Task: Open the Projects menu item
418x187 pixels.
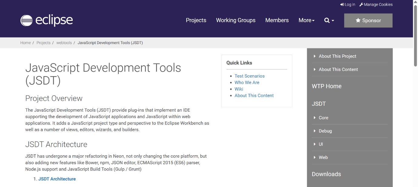Action: point(196,20)
